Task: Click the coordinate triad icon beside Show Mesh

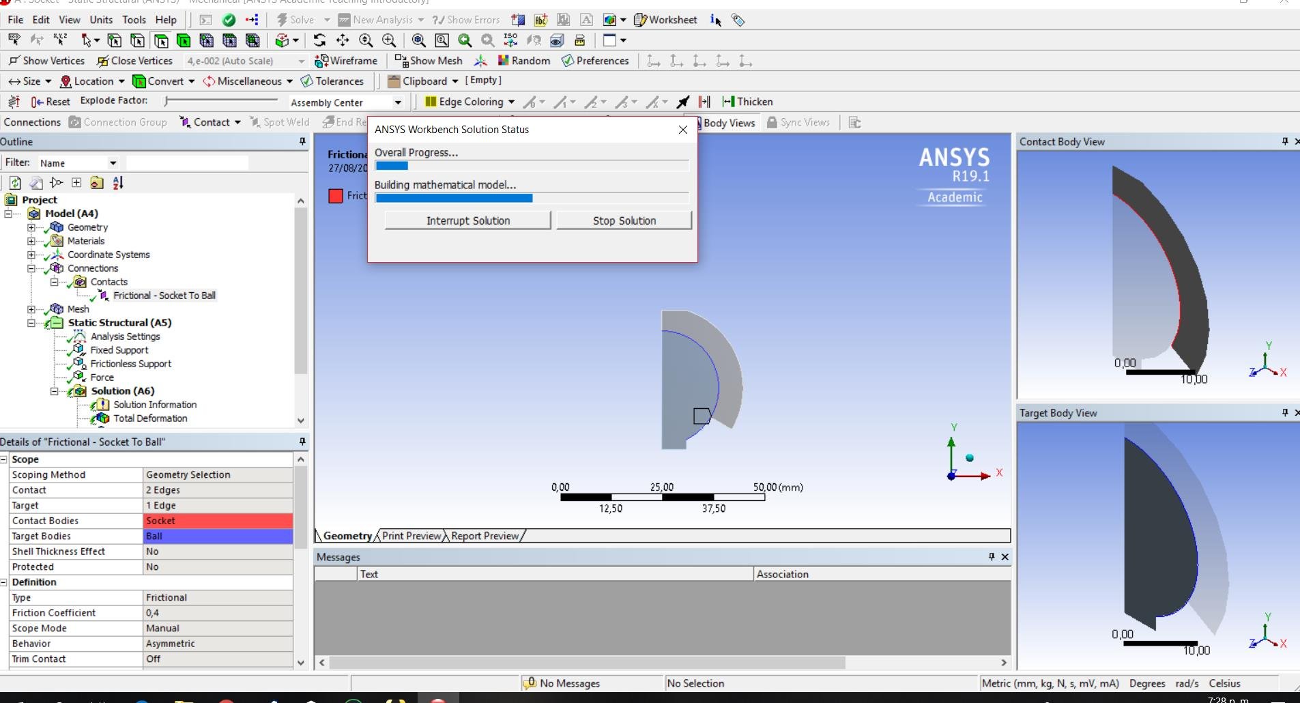Action: pos(480,61)
